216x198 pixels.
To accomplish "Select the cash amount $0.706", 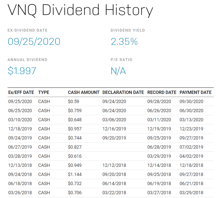I will point(75,193).
